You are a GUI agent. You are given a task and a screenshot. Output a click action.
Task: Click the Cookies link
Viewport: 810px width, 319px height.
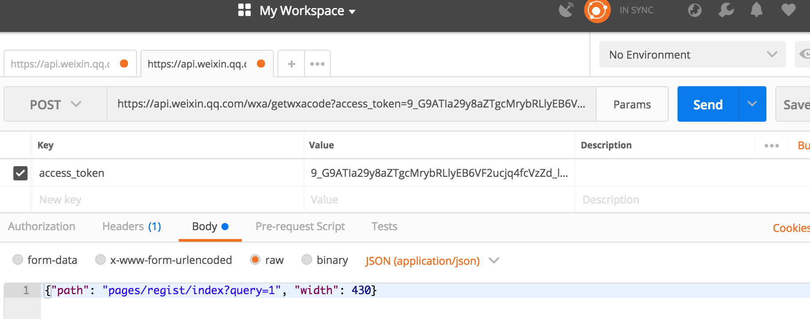(791, 228)
